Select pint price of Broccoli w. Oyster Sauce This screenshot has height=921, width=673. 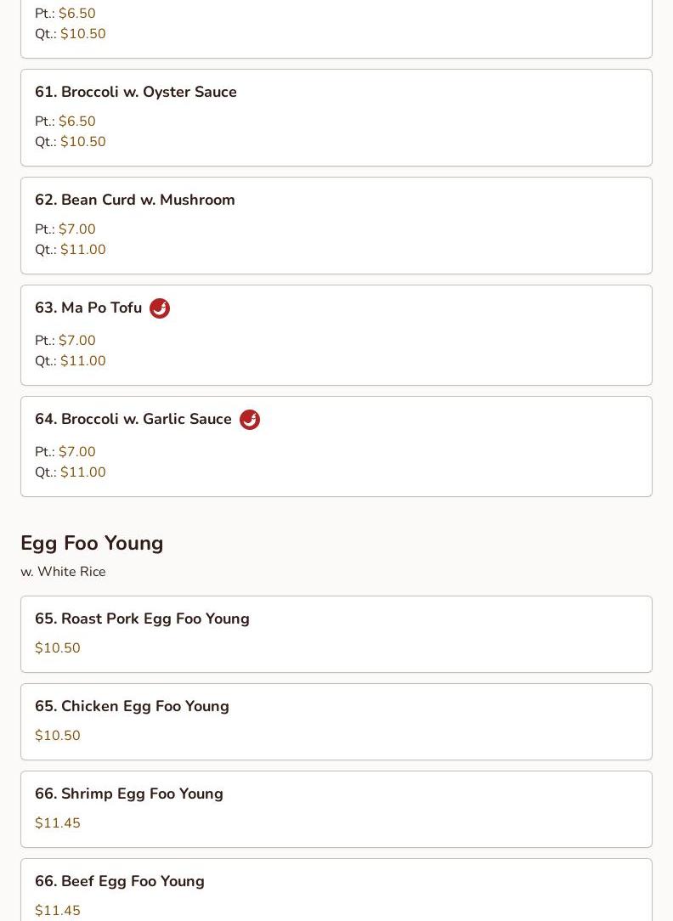(x=77, y=121)
